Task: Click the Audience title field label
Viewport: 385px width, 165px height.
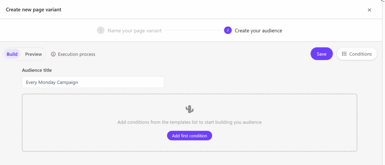Action: pos(37,70)
